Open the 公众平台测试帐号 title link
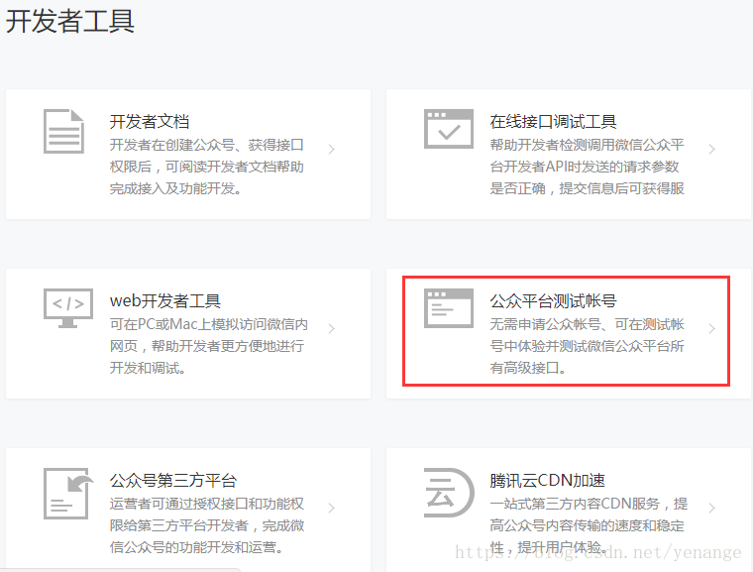The width and height of the screenshot is (753, 572). pos(553,301)
